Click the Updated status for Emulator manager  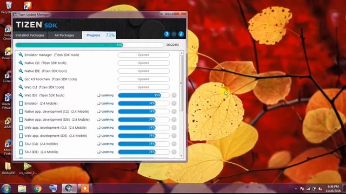(144, 55)
